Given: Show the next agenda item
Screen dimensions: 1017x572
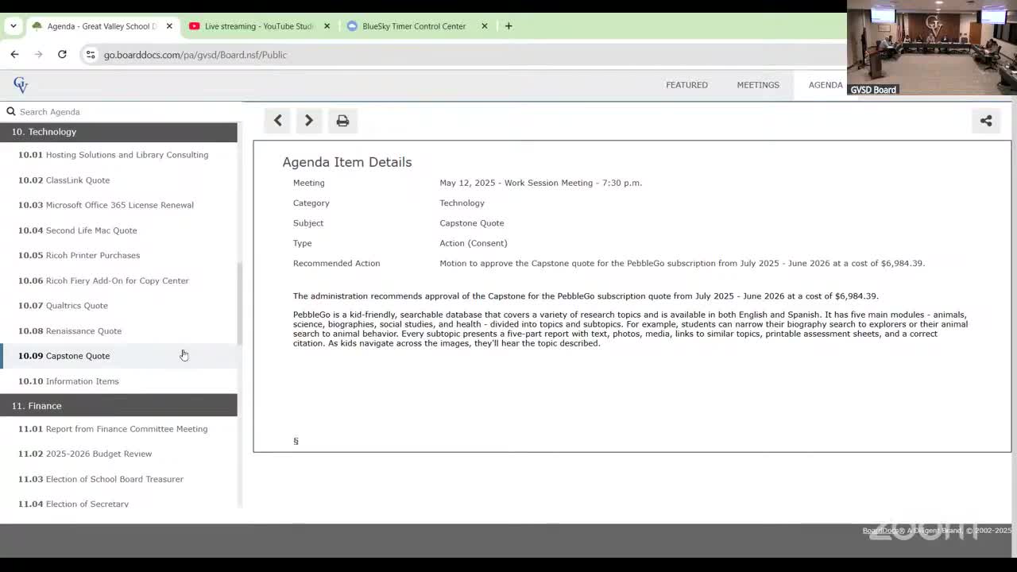Looking at the screenshot, I should click(309, 121).
